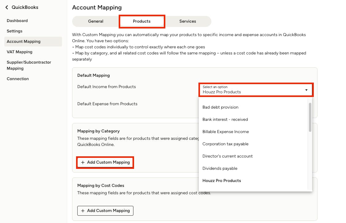Screen dimensions: 346x223
Task: Click the back arrow beside QuickBooks
Action: click(x=7, y=7)
